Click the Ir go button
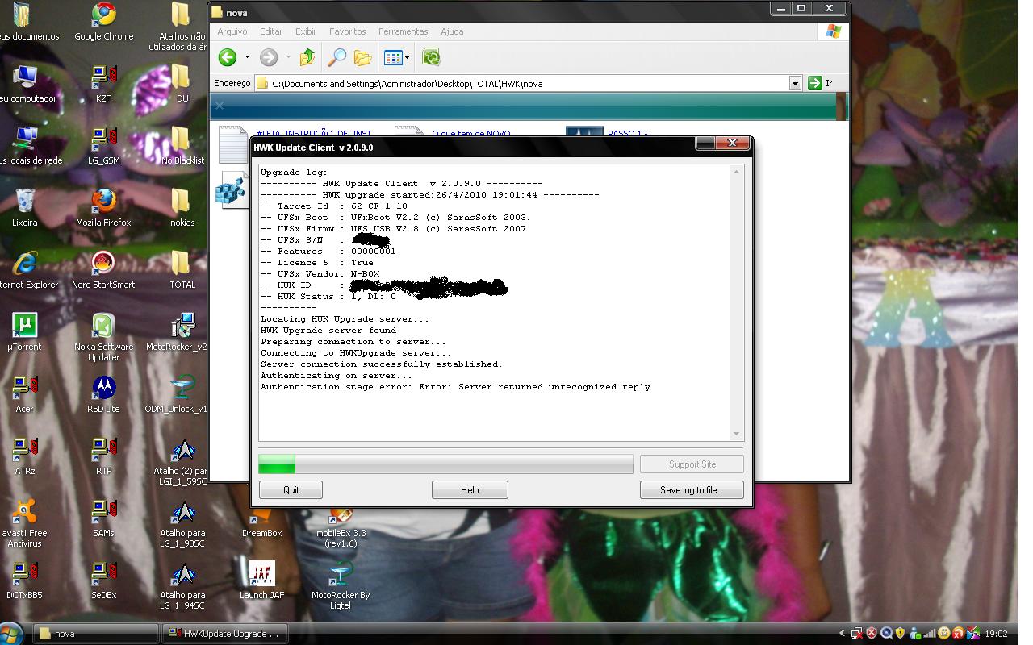Image resolution: width=1033 pixels, height=645 pixels. [x=820, y=83]
